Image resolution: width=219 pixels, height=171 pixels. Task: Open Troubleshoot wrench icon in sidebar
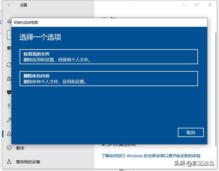pyautogui.click(x=9, y=120)
